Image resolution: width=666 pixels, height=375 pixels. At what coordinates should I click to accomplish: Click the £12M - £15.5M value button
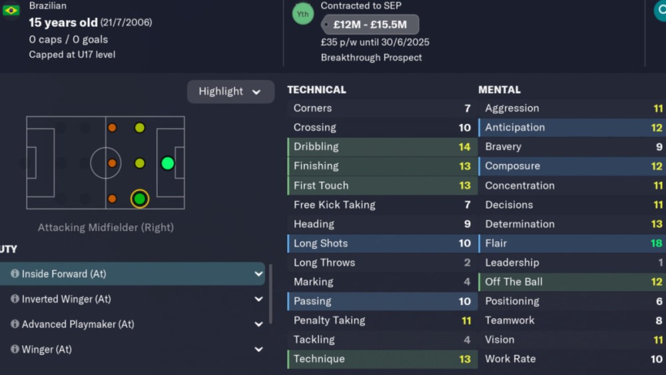click(370, 25)
